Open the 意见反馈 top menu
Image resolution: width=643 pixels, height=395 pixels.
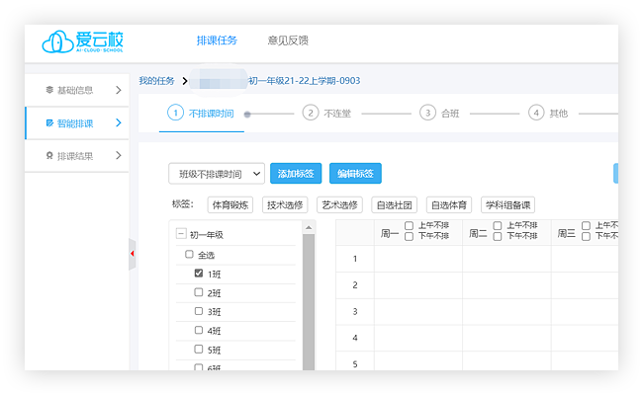pyautogui.click(x=288, y=40)
